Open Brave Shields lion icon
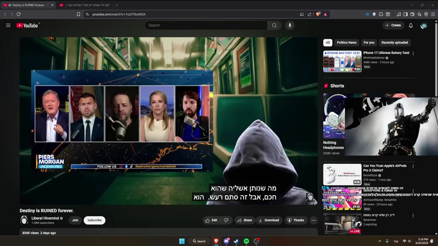The height and width of the screenshot is (246, 438). pos(318,14)
